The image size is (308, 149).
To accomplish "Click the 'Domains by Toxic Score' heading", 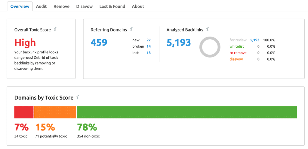I will [x=44, y=97].
